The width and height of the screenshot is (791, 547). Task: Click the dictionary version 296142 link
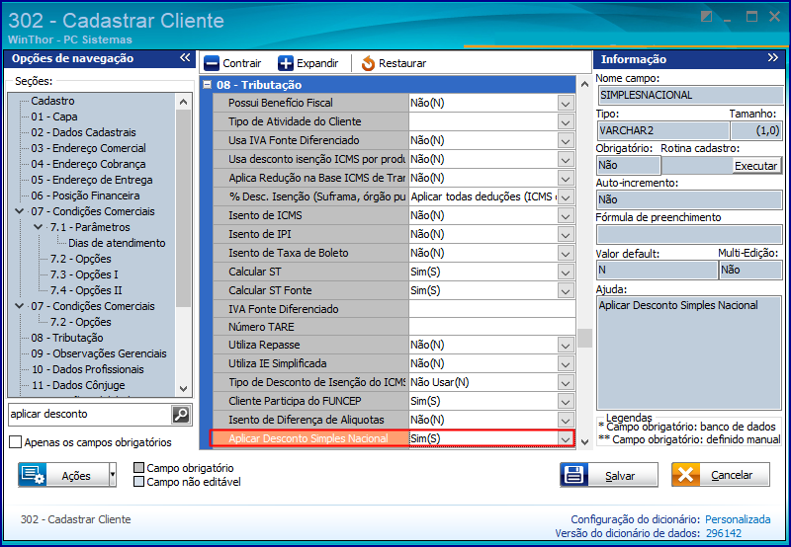(x=724, y=533)
